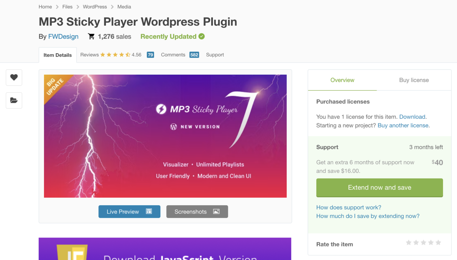The image size is (457, 260).
Task: Switch to the Comments tab
Action: (173, 55)
